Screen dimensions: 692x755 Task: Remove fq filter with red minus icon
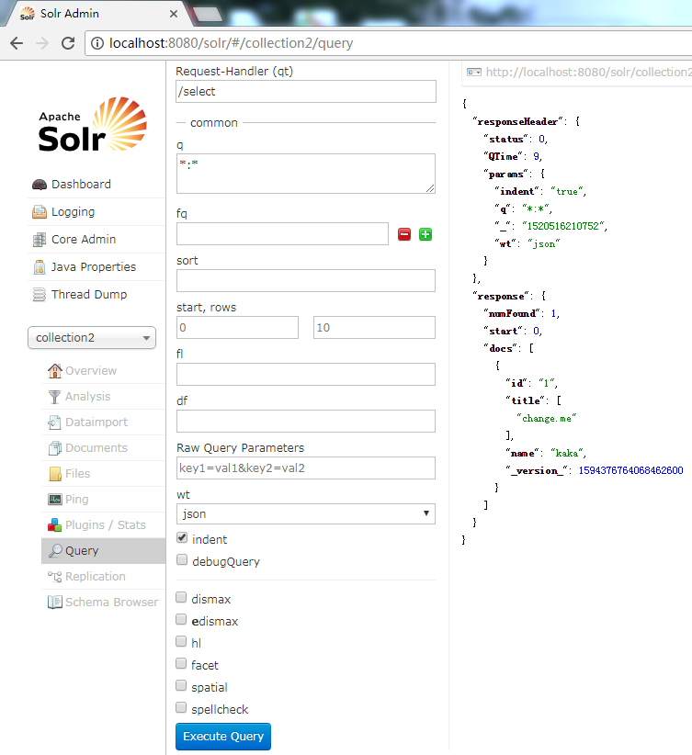tap(404, 234)
